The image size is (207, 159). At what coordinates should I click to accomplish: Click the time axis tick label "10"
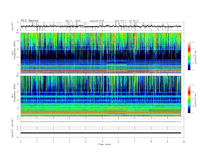(x=184, y=142)
